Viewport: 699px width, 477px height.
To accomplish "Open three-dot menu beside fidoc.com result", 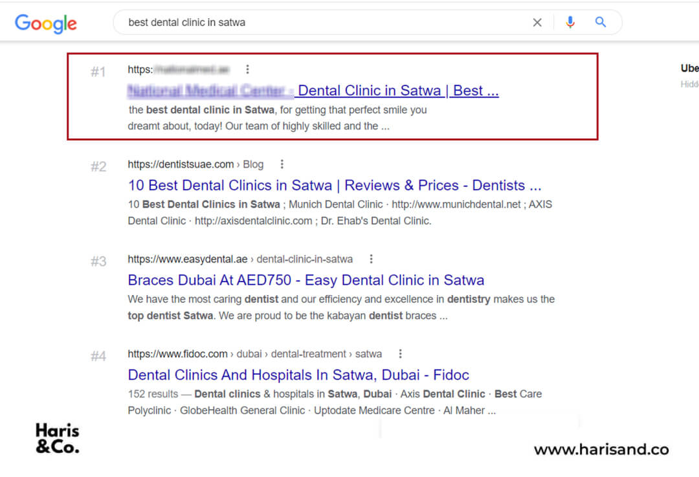I will click(401, 353).
